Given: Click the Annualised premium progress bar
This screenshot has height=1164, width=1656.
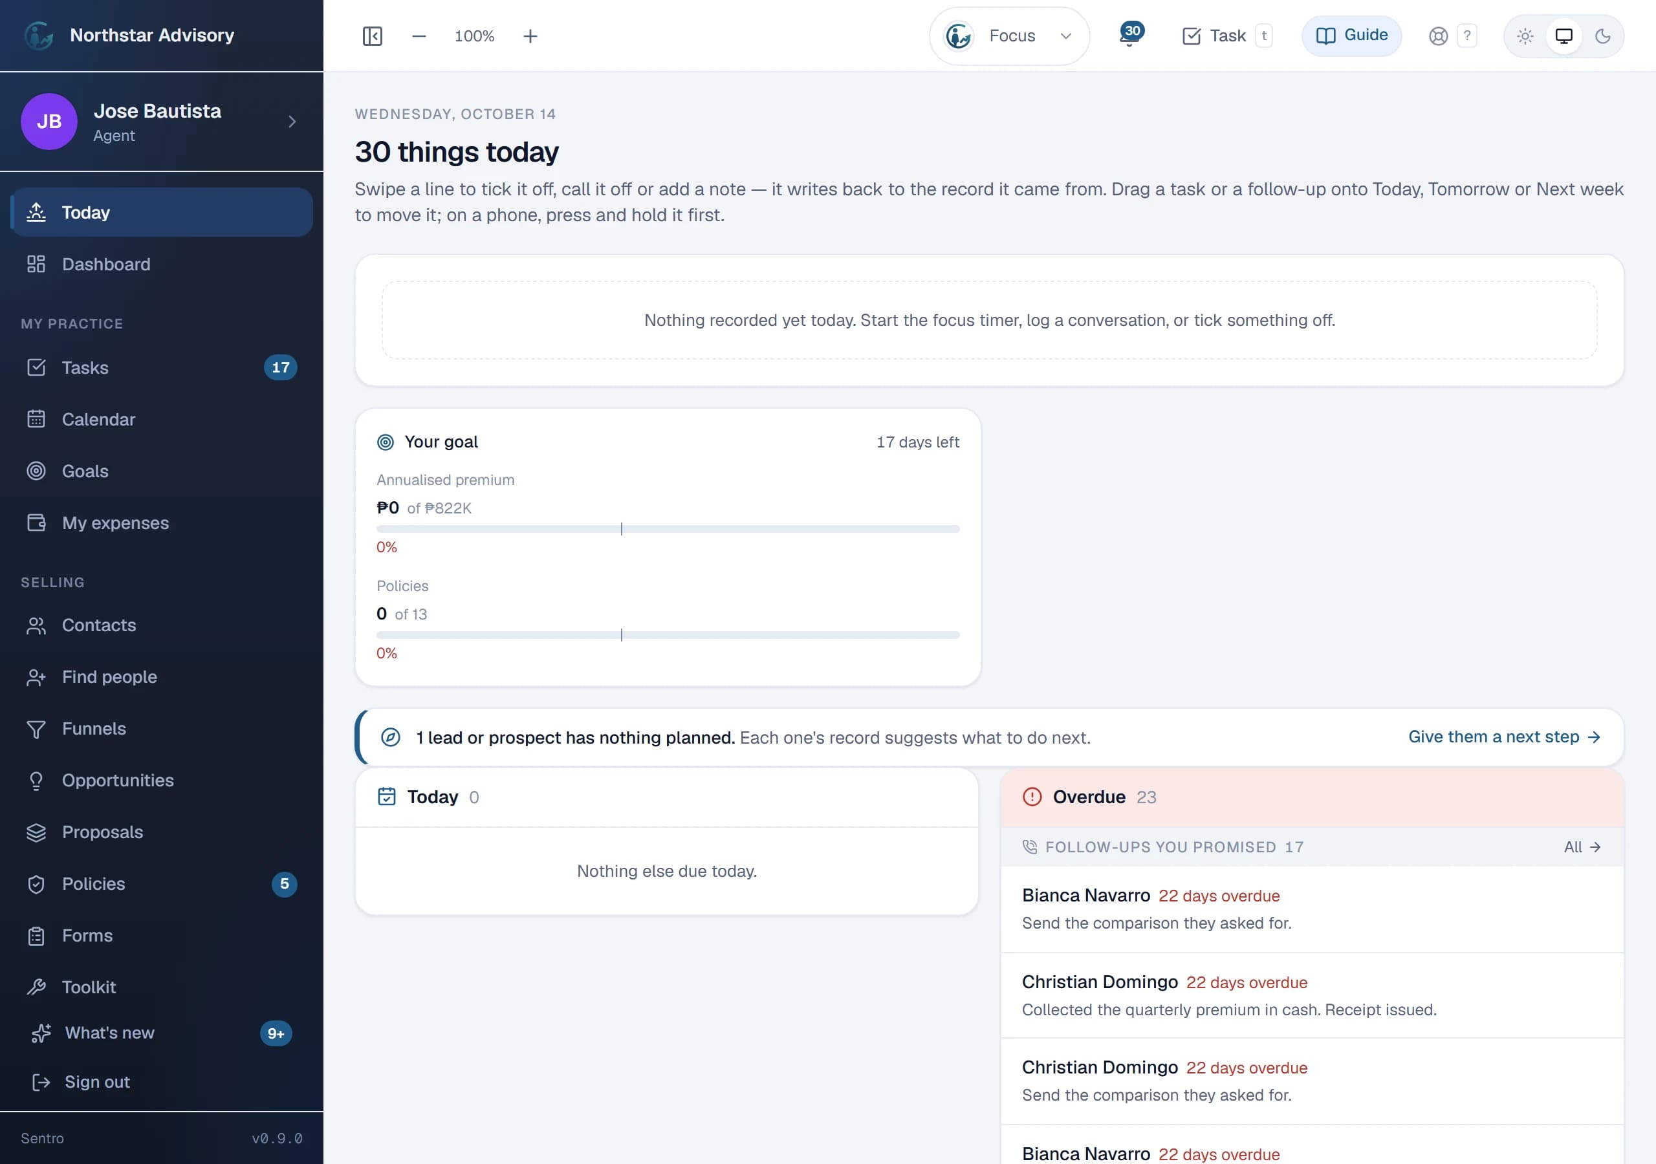Looking at the screenshot, I should click(668, 530).
